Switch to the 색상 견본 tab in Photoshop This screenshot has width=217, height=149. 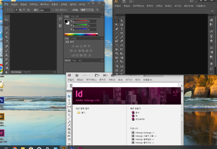coord(75,17)
